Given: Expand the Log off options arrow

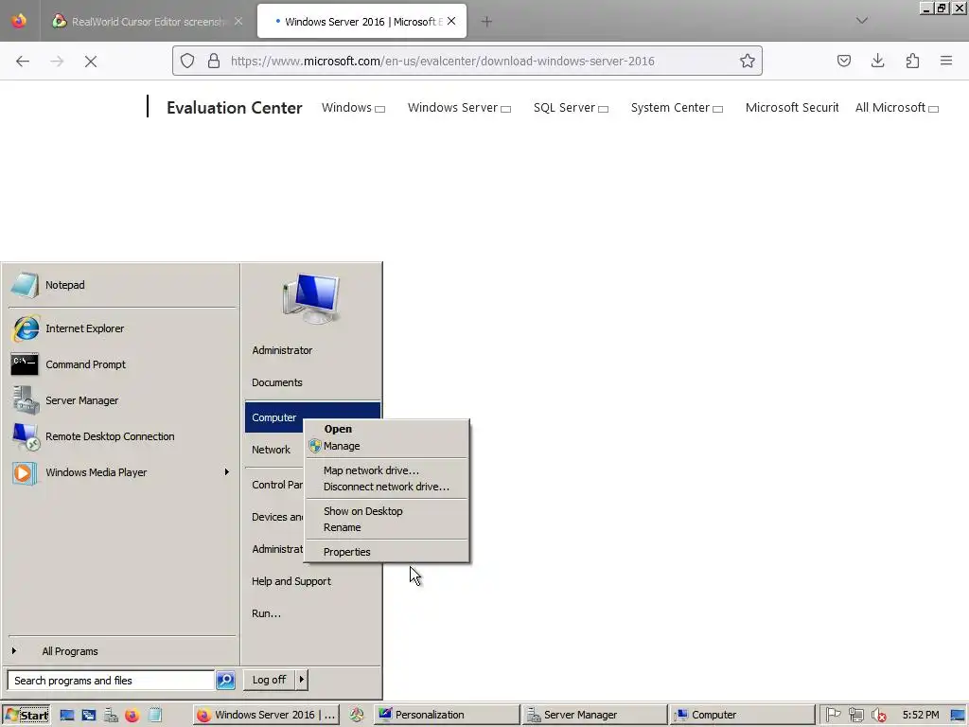Looking at the screenshot, I should tap(302, 680).
